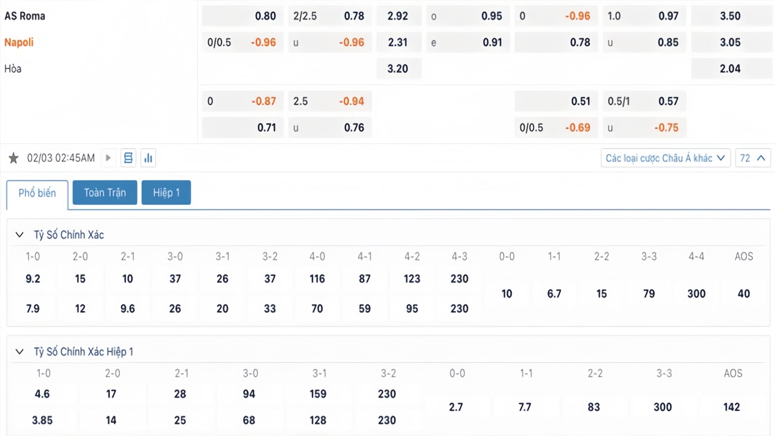Switch to the Toàn Trận tab
The height and width of the screenshot is (436, 775).
point(105,193)
